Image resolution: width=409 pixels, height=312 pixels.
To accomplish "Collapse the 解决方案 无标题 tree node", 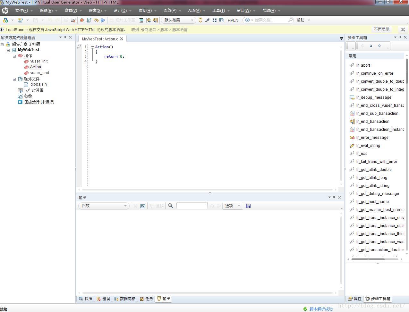I will (2, 45).
